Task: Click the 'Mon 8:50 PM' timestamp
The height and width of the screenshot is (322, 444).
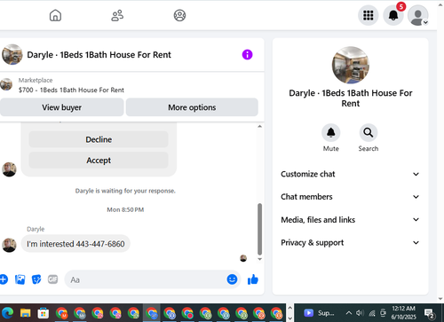Action: [x=125, y=210]
